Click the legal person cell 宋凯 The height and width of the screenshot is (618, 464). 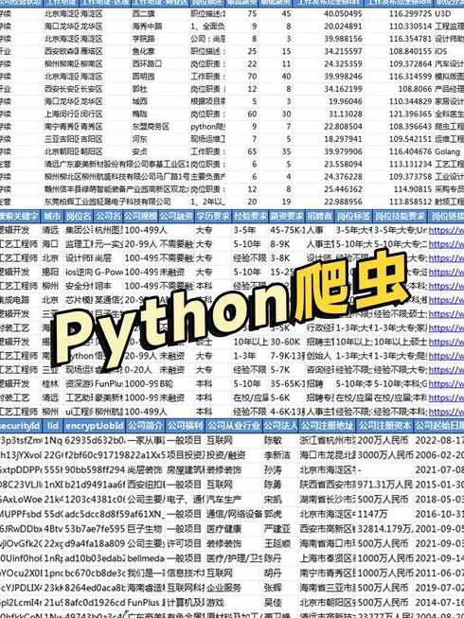pyautogui.click(x=273, y=500)
